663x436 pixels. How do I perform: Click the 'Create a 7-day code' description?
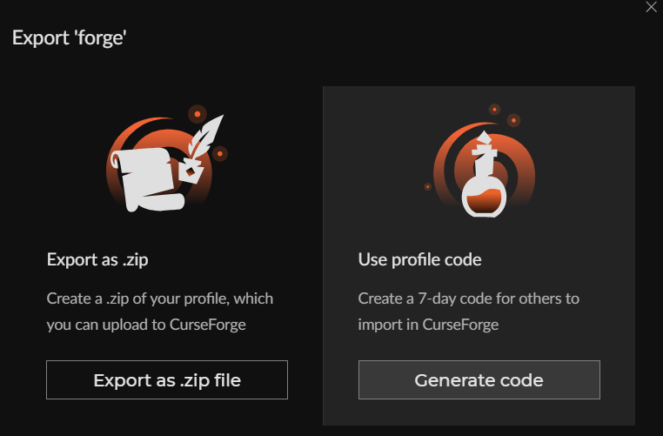tap(468, 312)
